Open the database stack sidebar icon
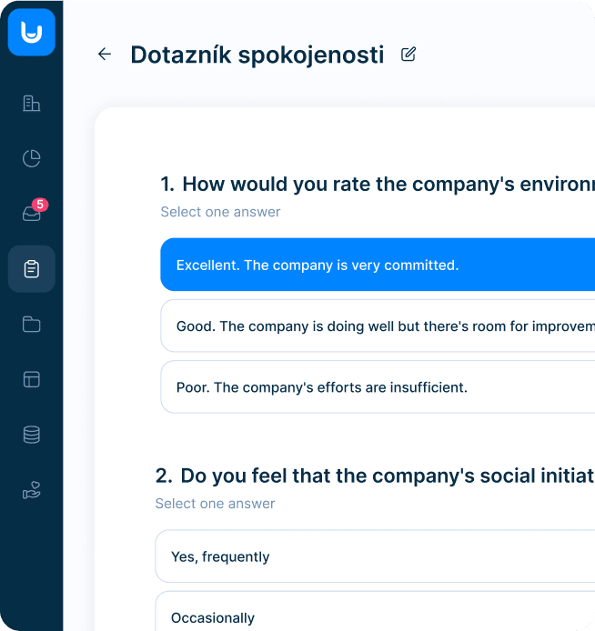Viewport: 595px width, 631px height. tap(32, 435)
